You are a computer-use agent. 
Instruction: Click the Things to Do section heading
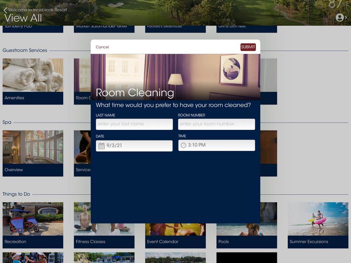coord(16,194)
